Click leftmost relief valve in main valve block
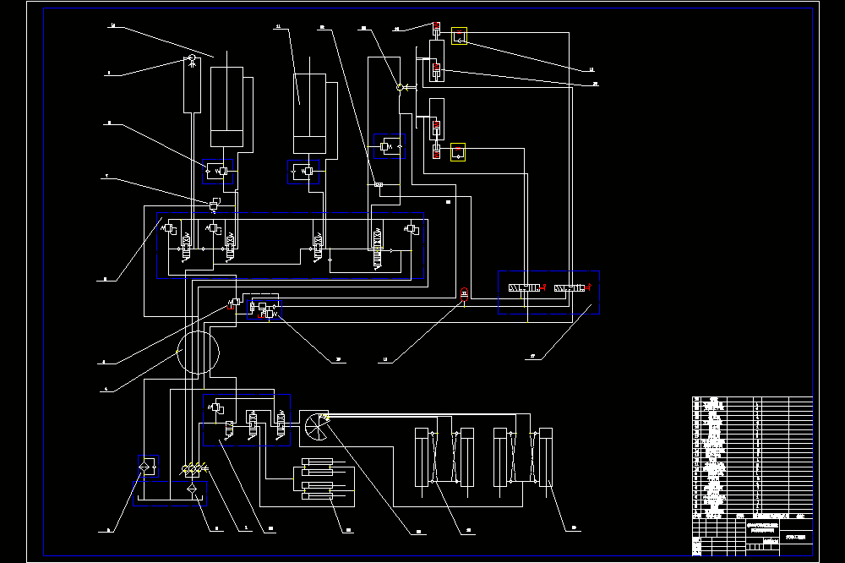845x563 pixels. [x=169, y=228]
